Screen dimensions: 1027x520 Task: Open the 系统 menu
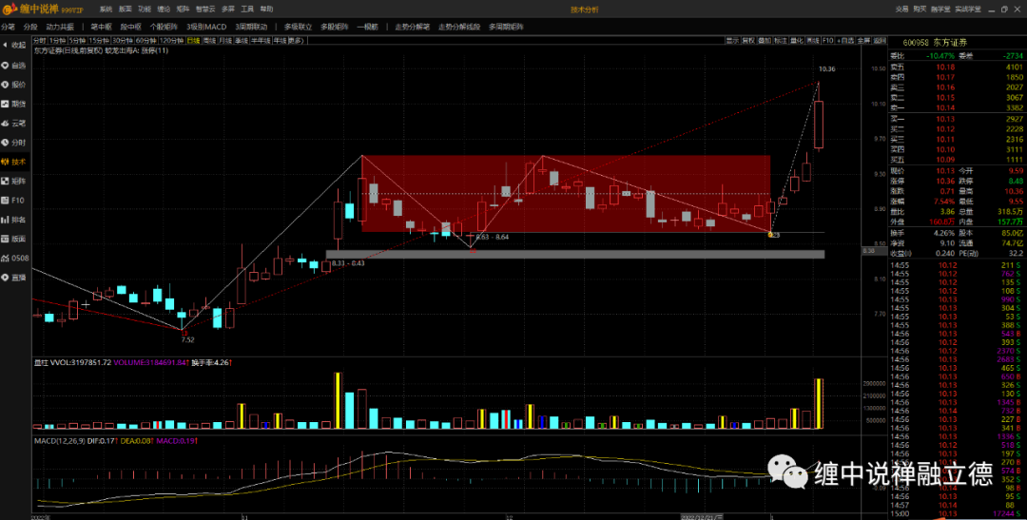[107, 10]
